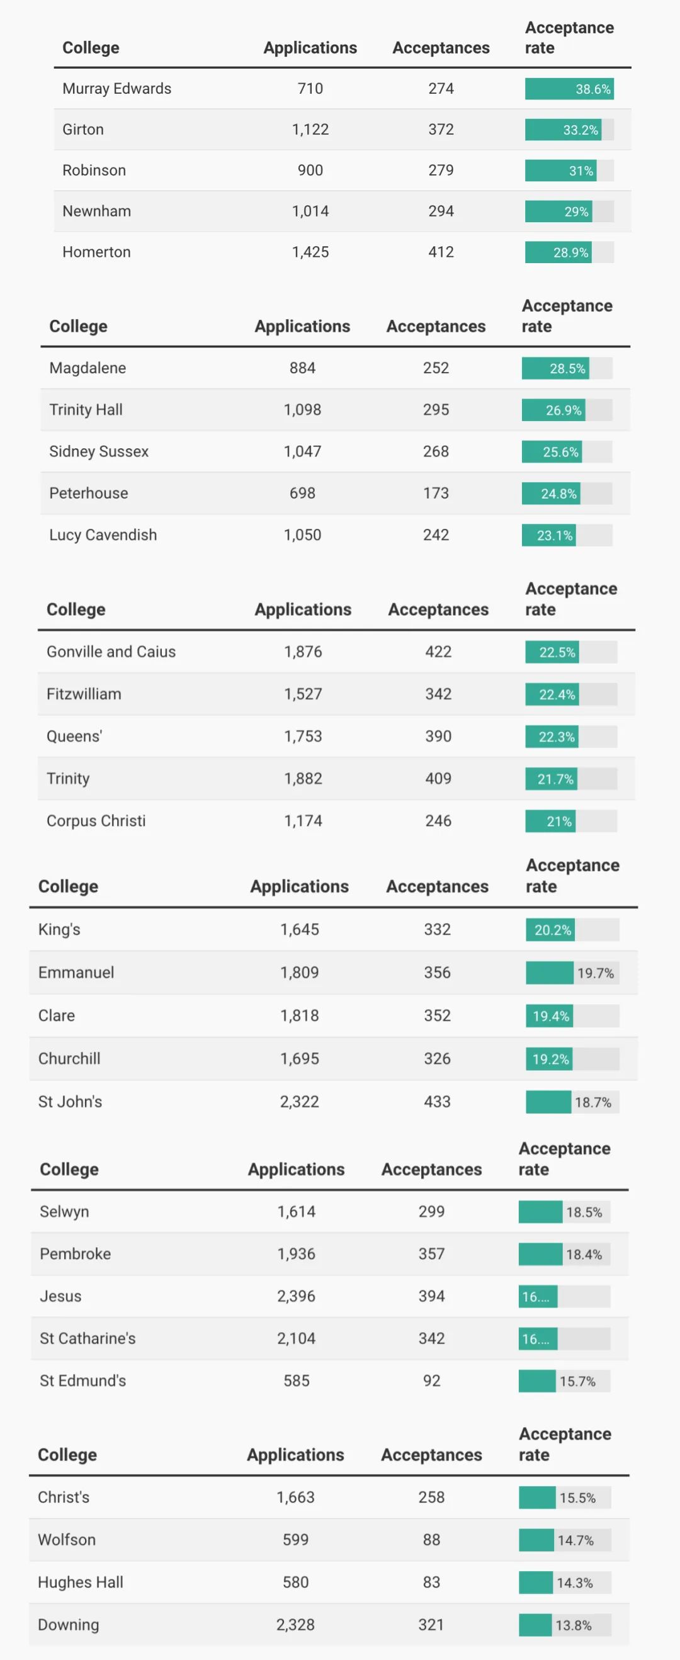The height and width of the screenshot is (1660, 680).
Task: Select the Queens' acceptances value 390
Action: coord(438,737)
